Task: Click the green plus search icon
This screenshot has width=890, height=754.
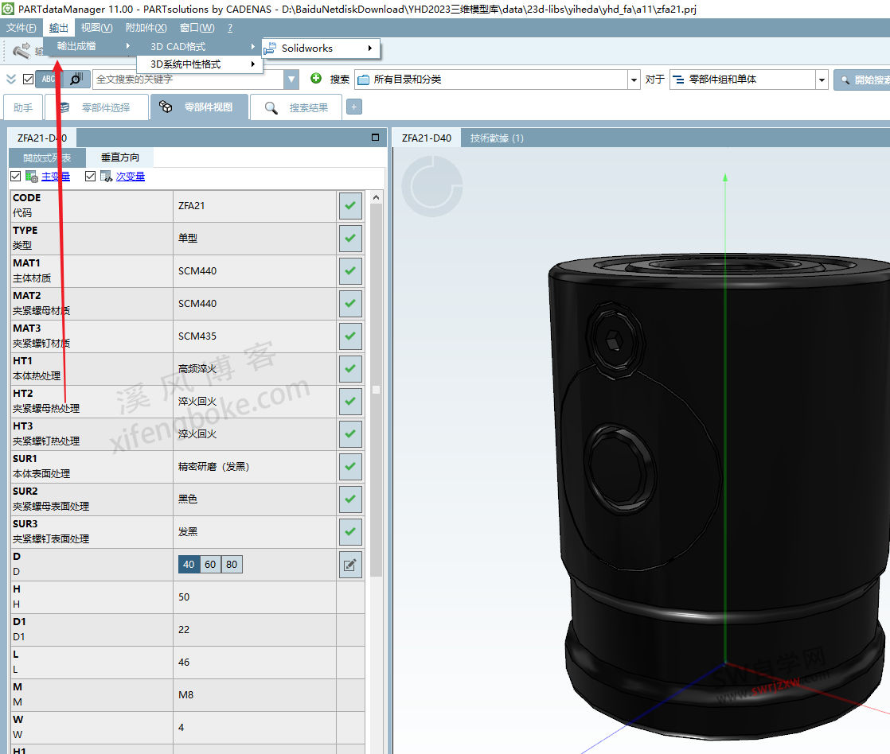Action: point(318,80)
